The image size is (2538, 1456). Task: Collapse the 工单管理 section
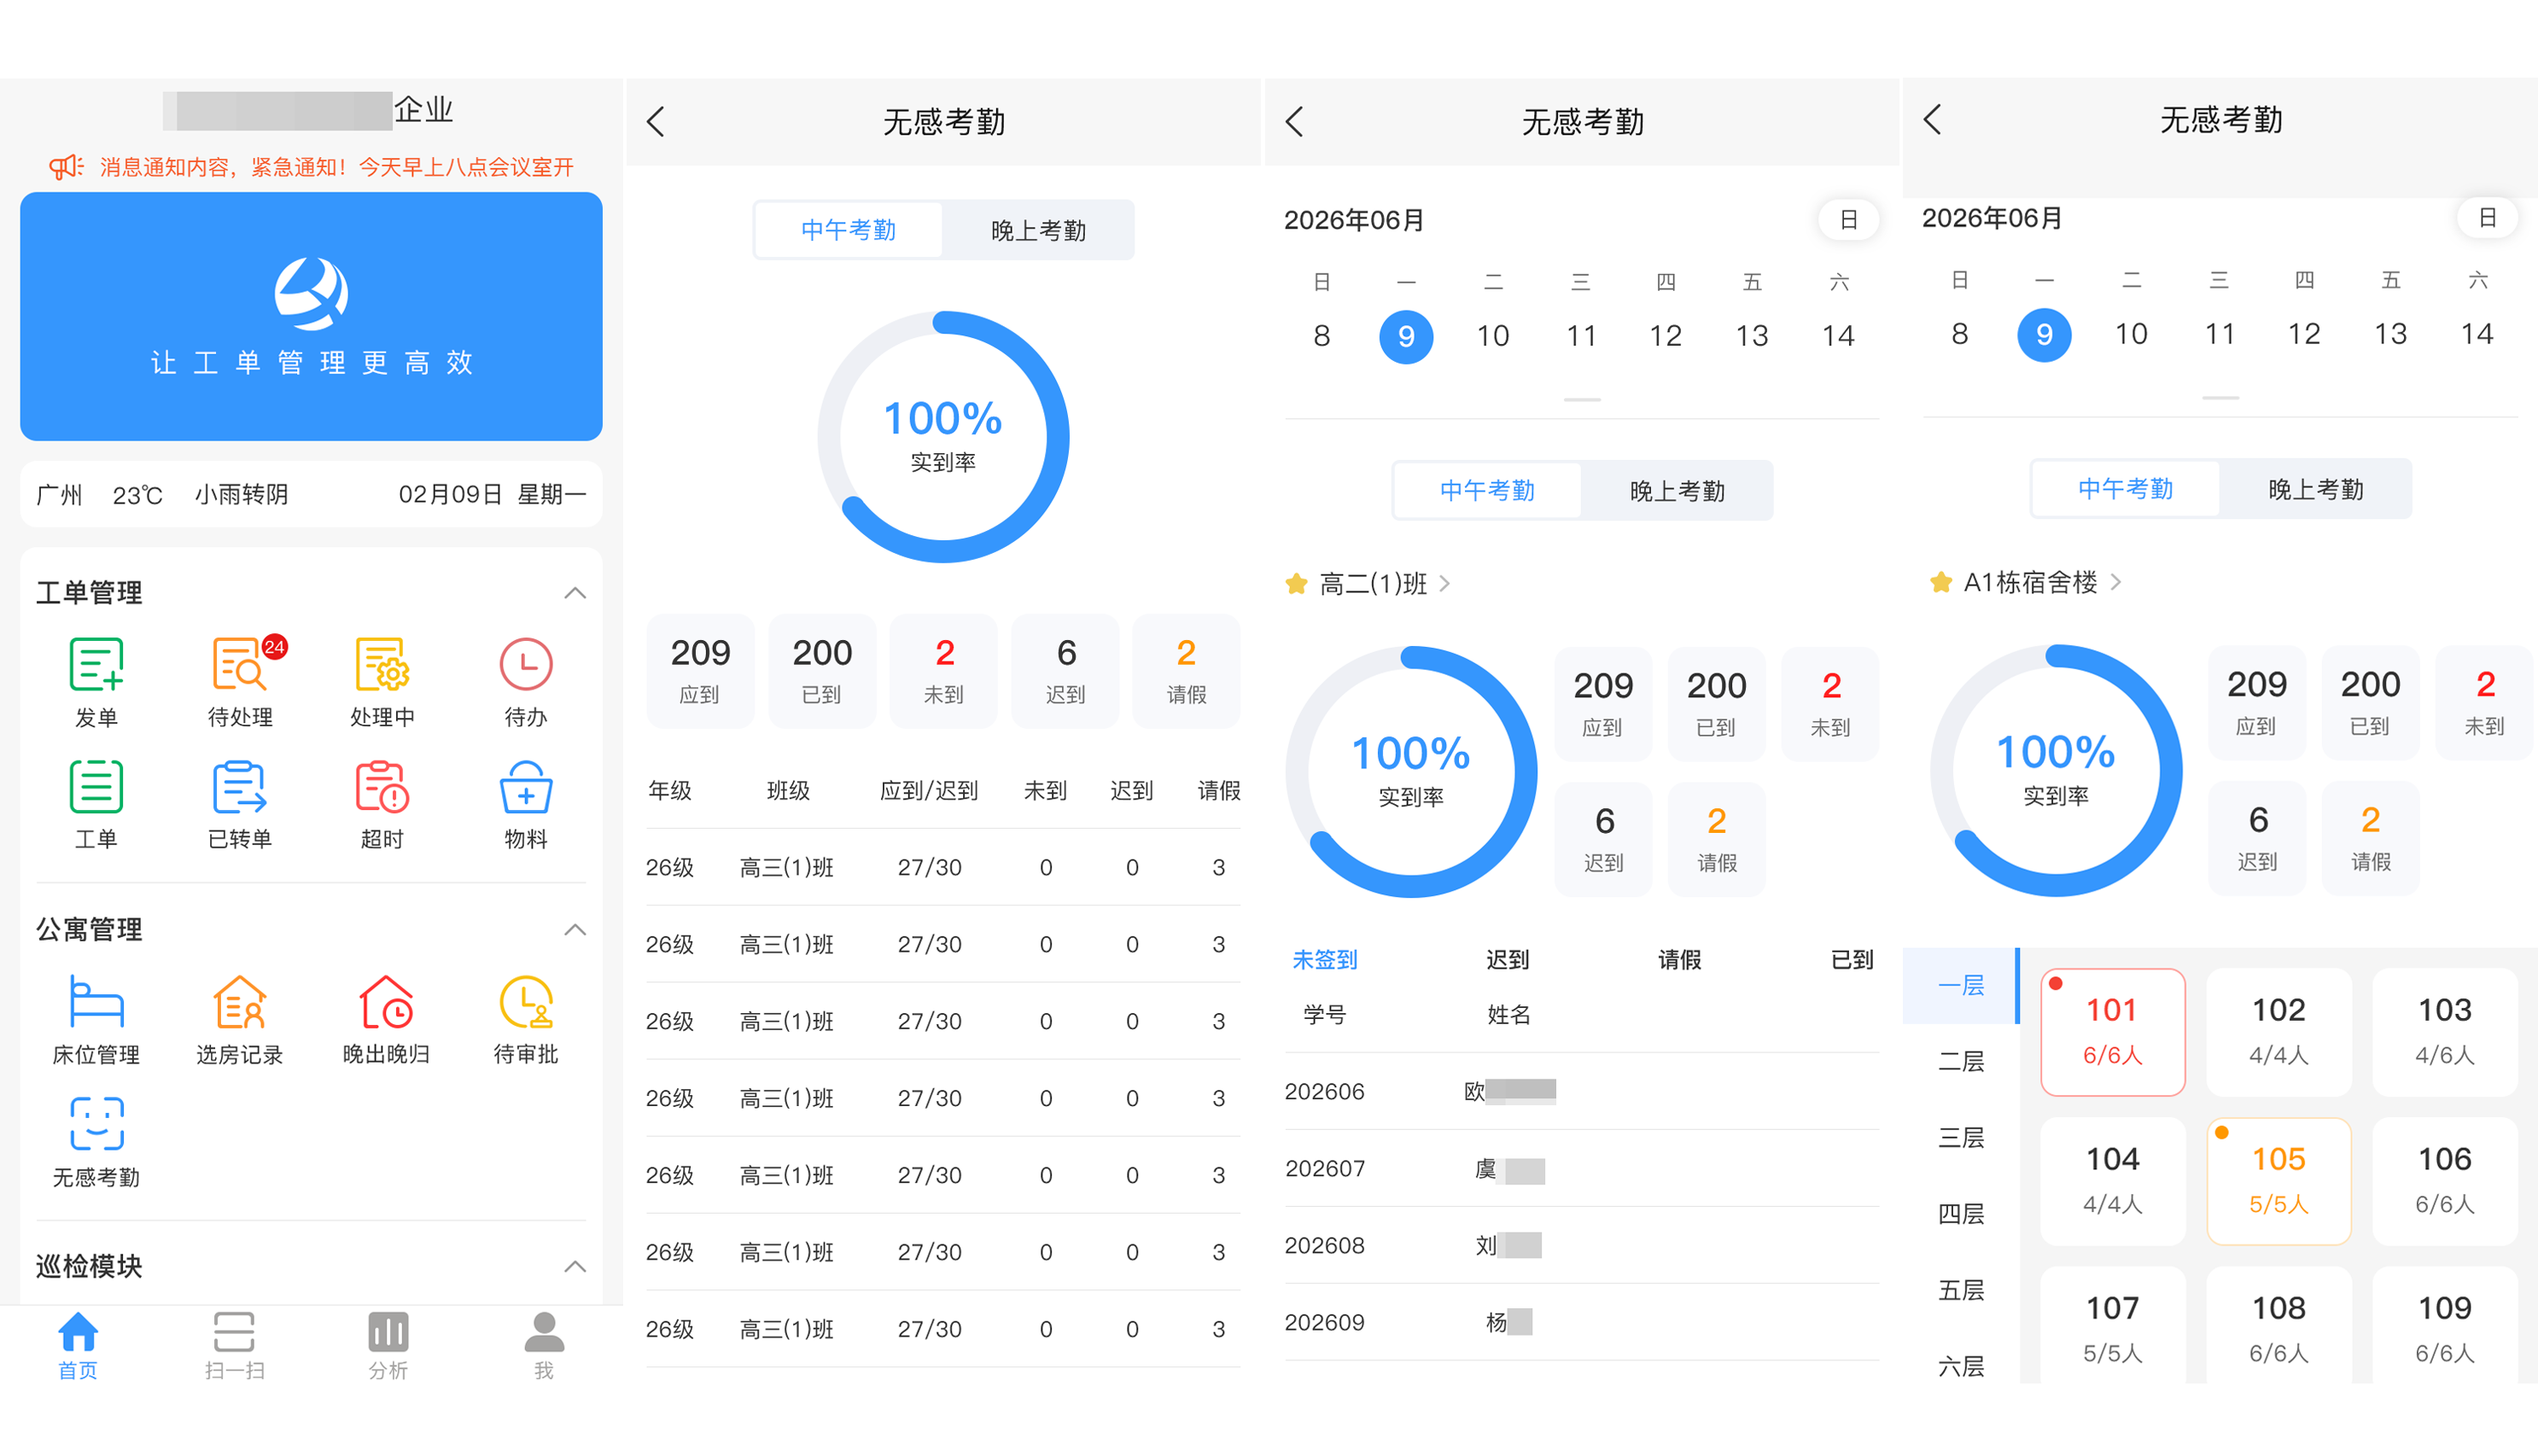click(575, 593)
